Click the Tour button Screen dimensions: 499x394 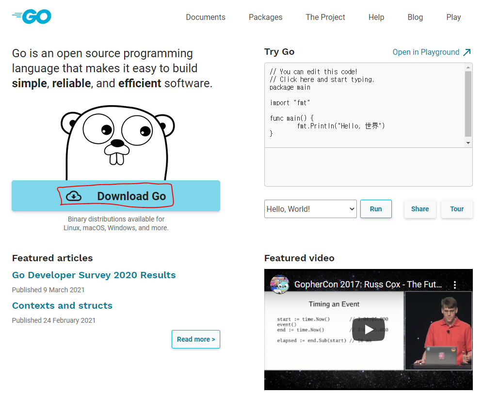[x=457, y=209]
